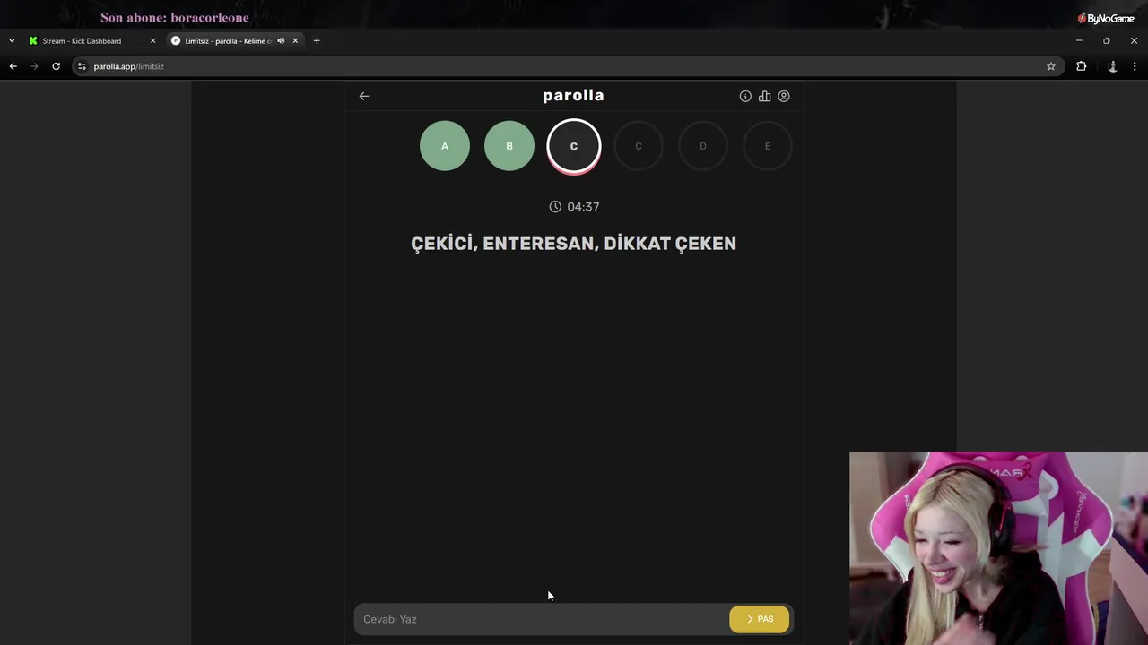This screenshot has width=1148, height=645.
Task: Click the ByNoGame logo
Action: (x=1106, y=18)
